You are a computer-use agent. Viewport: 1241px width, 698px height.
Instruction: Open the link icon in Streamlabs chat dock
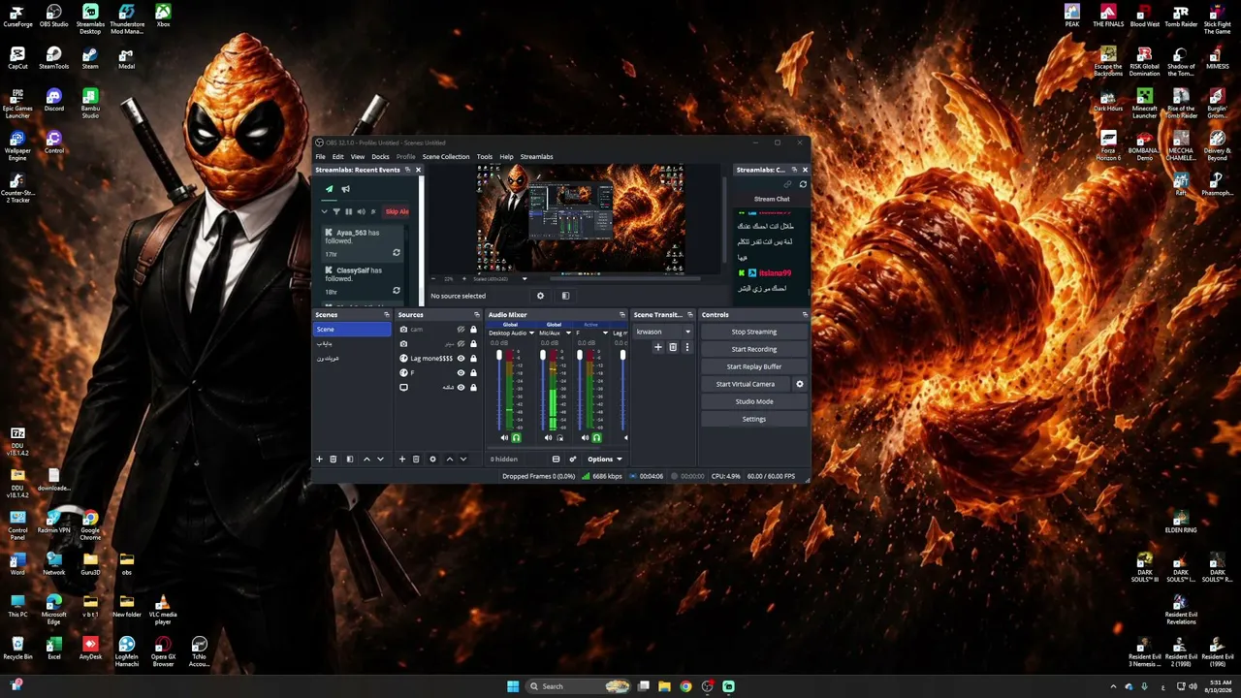click(x=787, y=184)
